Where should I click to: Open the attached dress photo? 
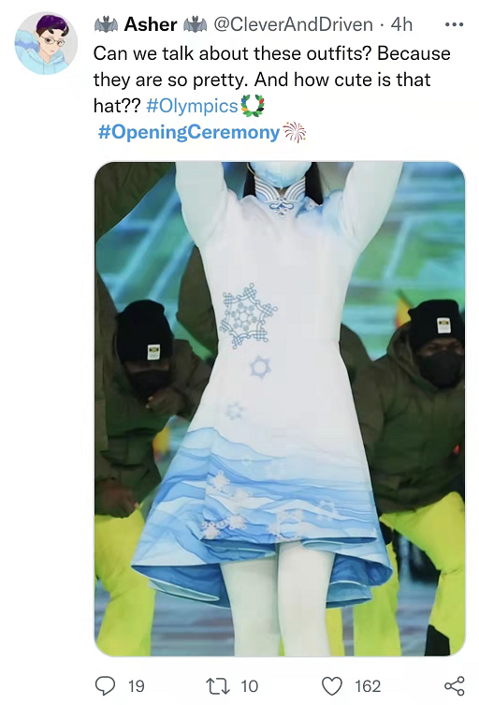[280, 409]
